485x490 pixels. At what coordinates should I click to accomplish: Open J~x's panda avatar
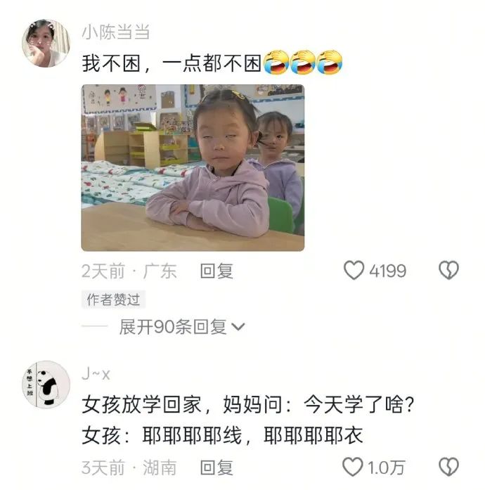[x=46, y=385]
